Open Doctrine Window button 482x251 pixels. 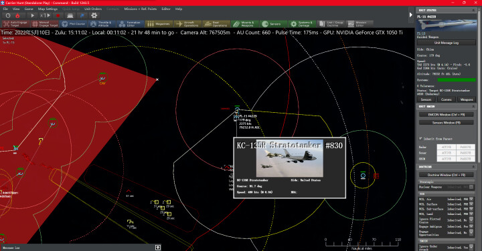click(x=446, y=175)
